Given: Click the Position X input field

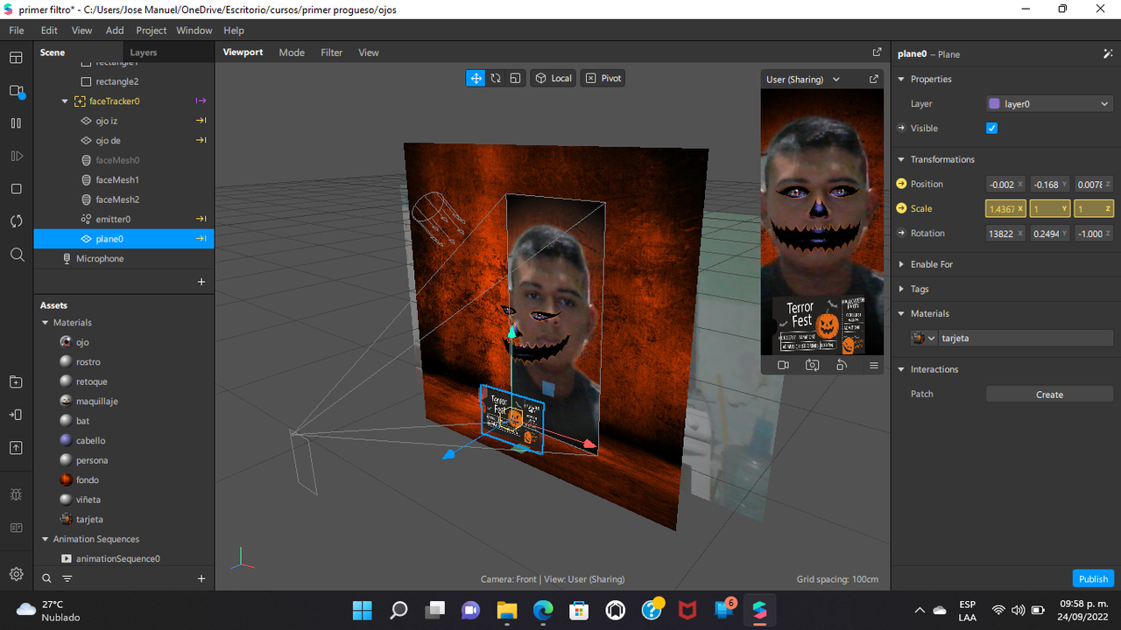Looking at the screenshot, I should click(x=1005, y=184).
